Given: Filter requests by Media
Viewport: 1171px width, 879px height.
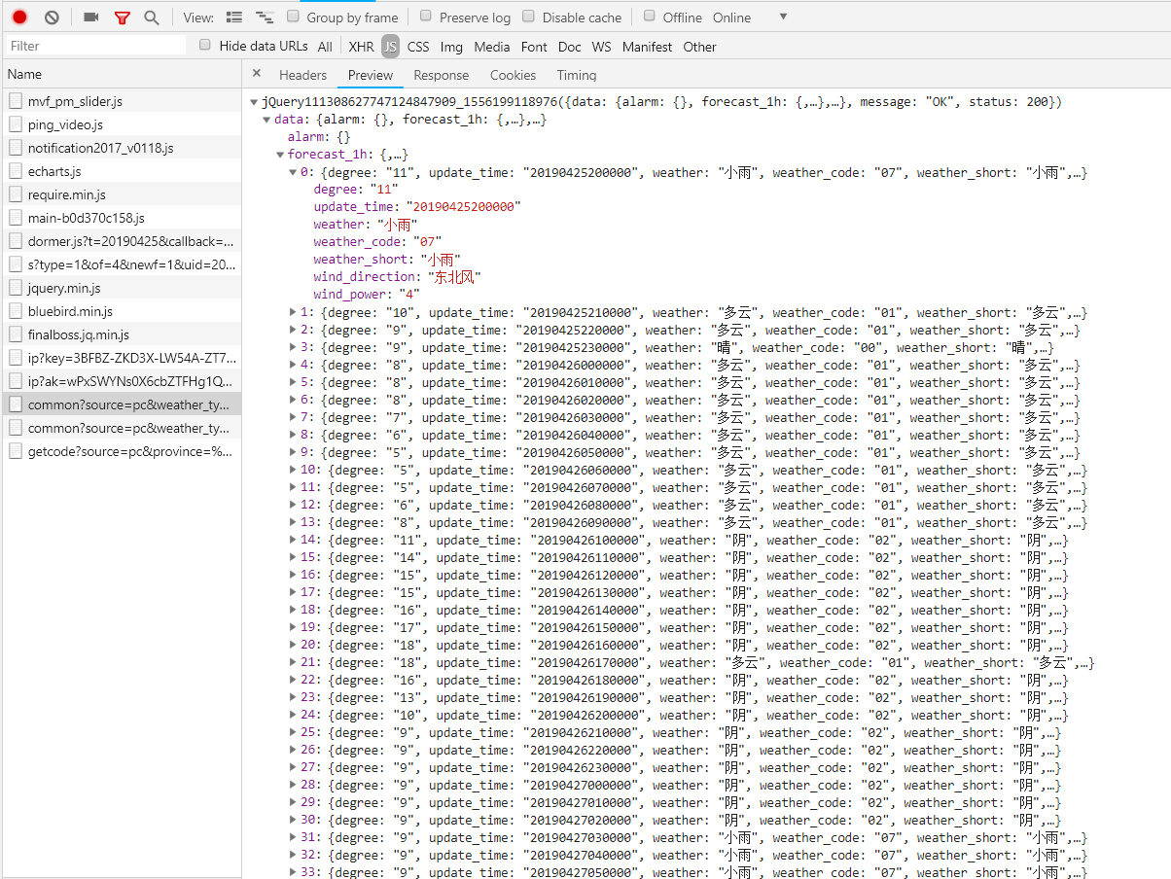Looking at the screenshot, I should point(492,47).
